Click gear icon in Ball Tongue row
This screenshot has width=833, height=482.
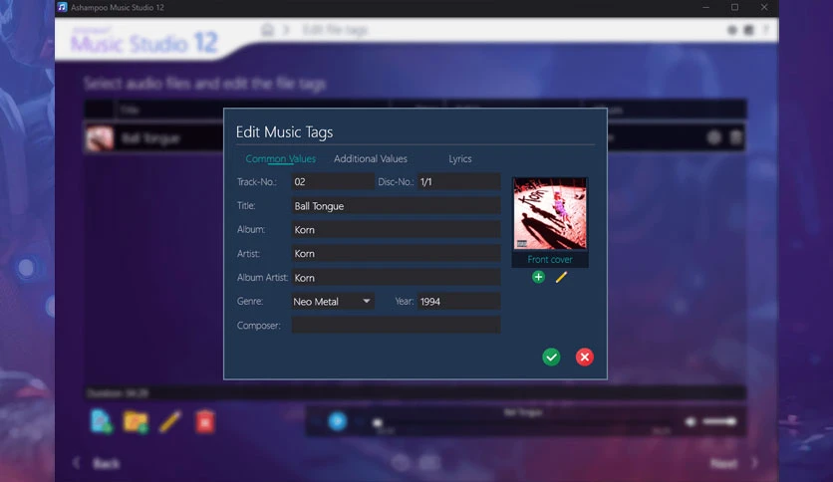pos(714,138)
